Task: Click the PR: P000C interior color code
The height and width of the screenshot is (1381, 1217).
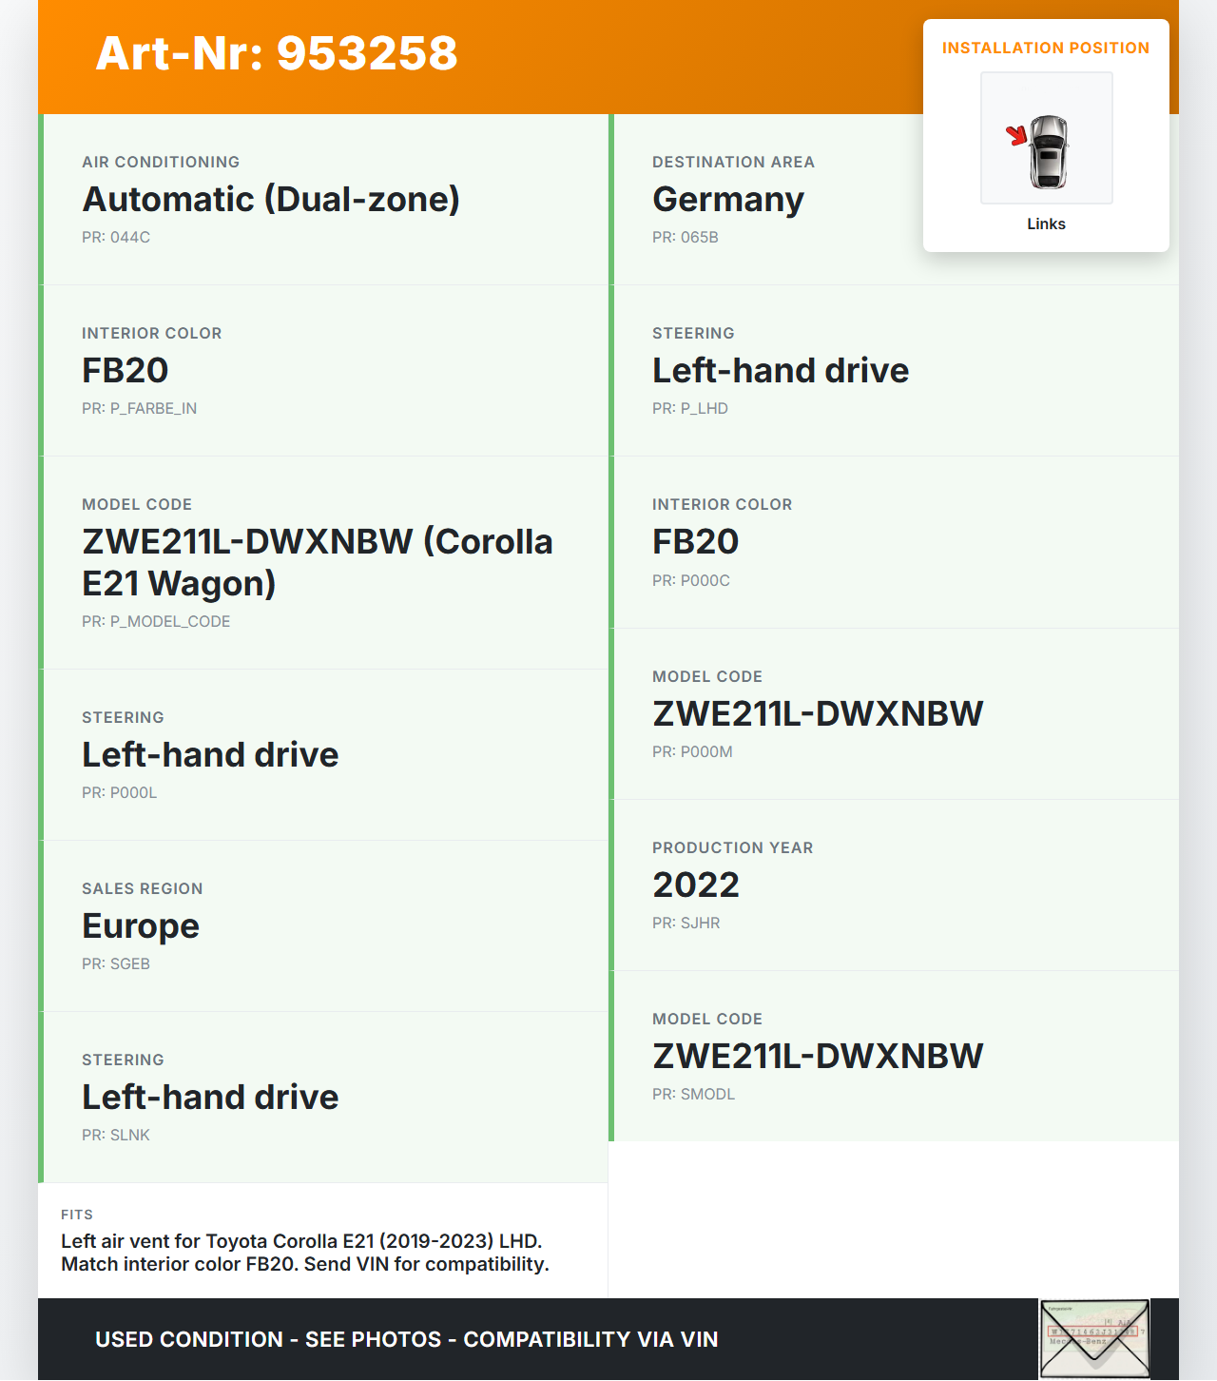Action: [x=691, y=580]
